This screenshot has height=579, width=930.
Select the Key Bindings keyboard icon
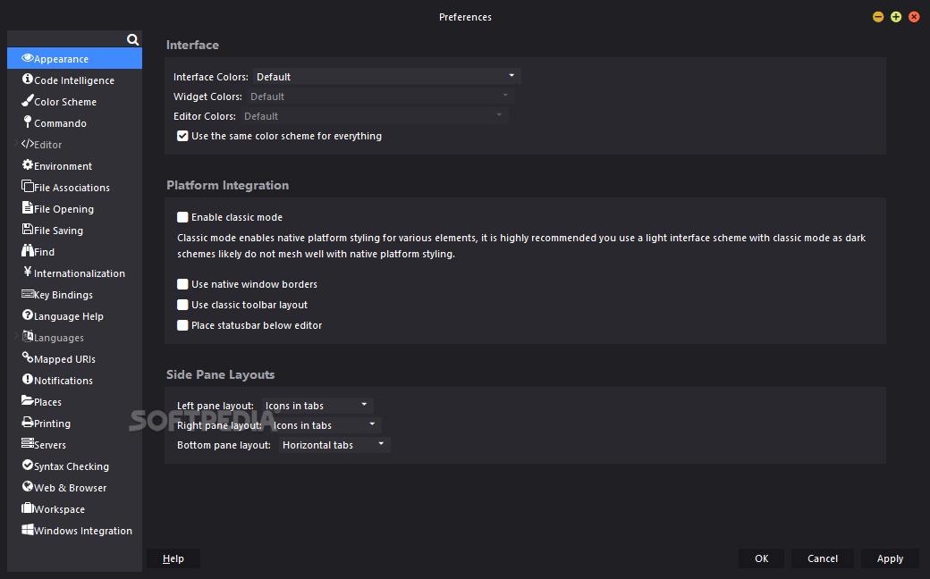(26, 294)
